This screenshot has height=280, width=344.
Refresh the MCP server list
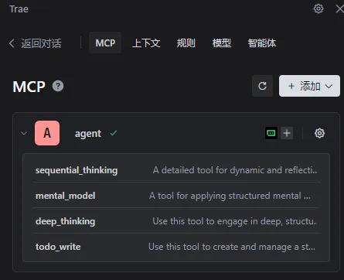pos(262,86)
